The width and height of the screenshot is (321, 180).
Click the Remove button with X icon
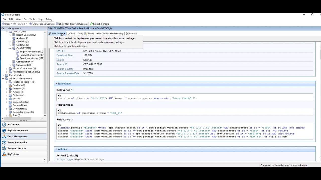click(x=131, y=34)
